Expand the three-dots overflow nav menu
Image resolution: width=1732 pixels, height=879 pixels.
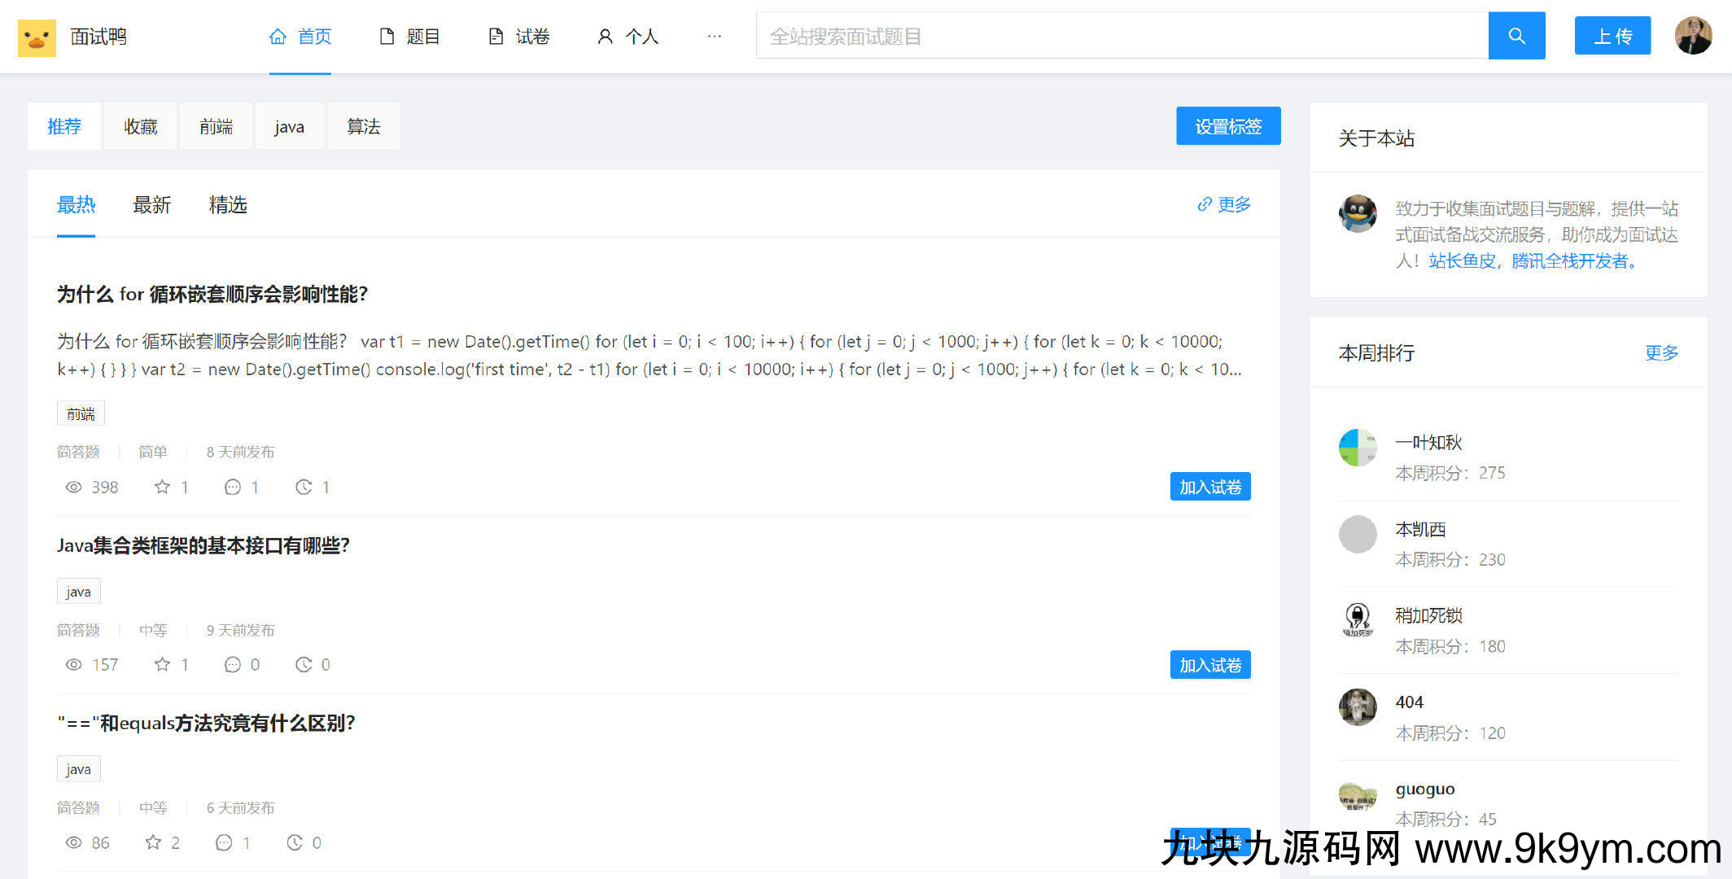click(x=714, y=36)
